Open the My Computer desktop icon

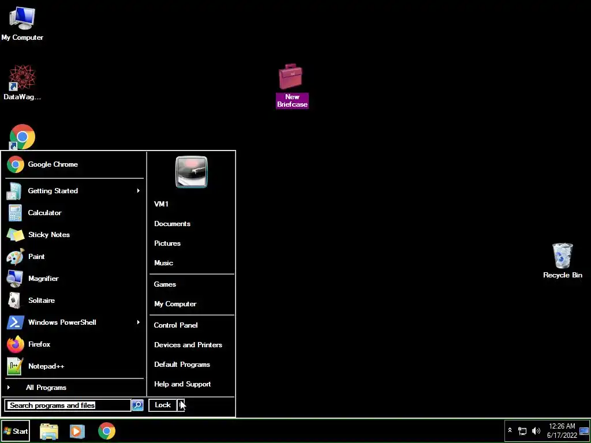pos(23,23)
